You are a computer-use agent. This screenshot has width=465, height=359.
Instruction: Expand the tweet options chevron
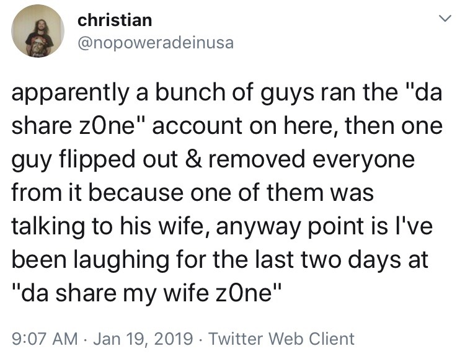[443, 20]
